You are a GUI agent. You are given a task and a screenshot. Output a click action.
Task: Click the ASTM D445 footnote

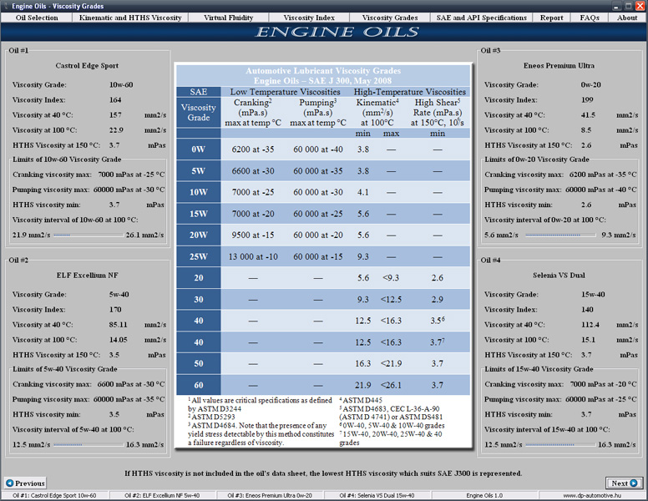[361, 400]
